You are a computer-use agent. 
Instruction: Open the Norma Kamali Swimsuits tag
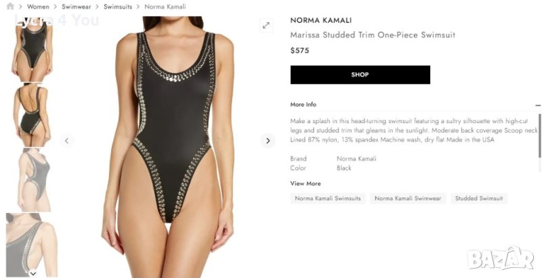pyautogui.click(x=328, y=198)
